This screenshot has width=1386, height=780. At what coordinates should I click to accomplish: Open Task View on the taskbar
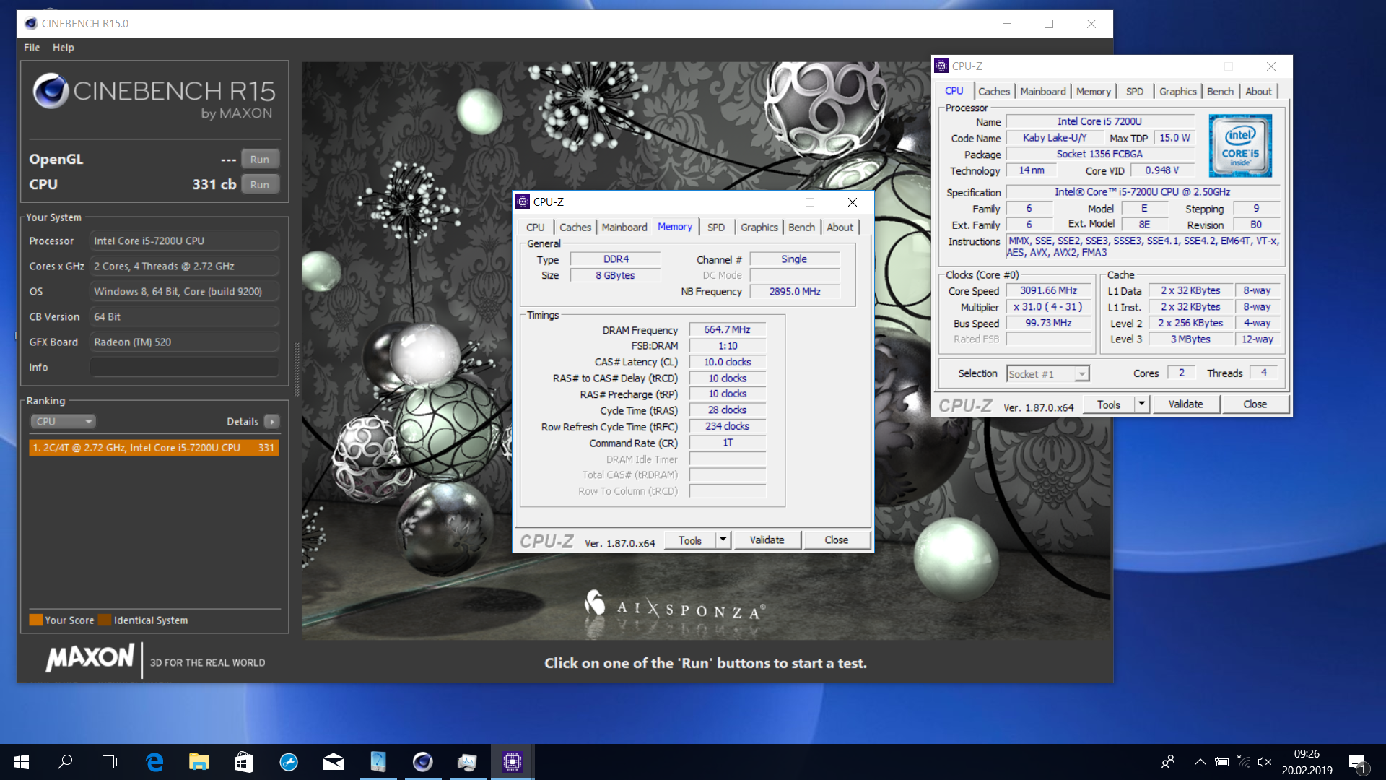108,762
